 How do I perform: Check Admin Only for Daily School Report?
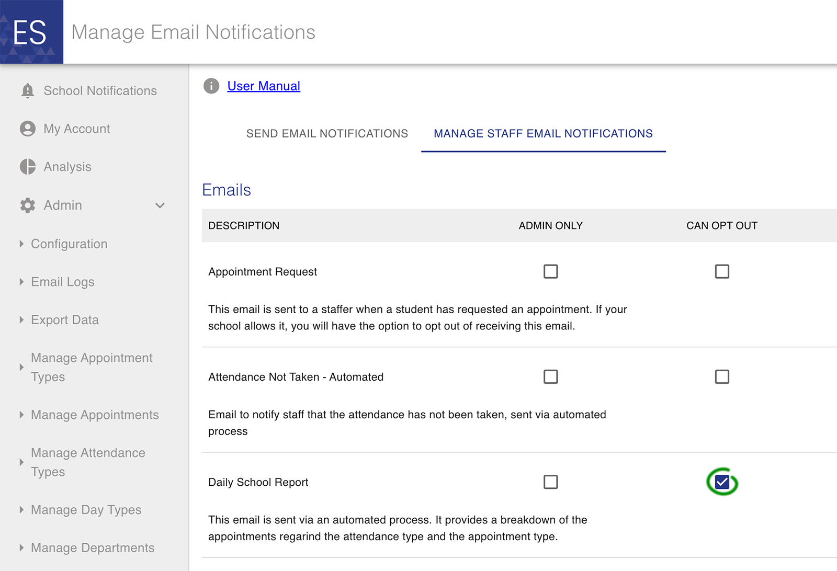pyautogui.click(x=550, y=482)
